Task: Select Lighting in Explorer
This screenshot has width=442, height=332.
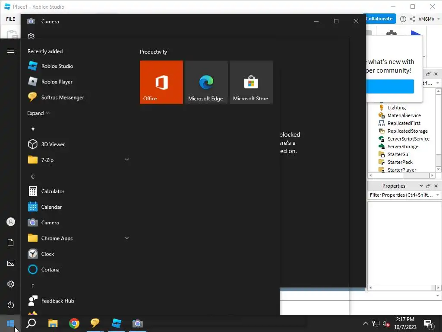Action: 396,108
